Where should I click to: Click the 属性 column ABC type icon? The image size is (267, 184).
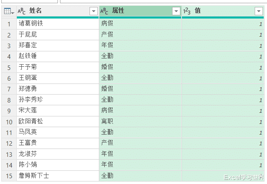click(x=104, y=11)
